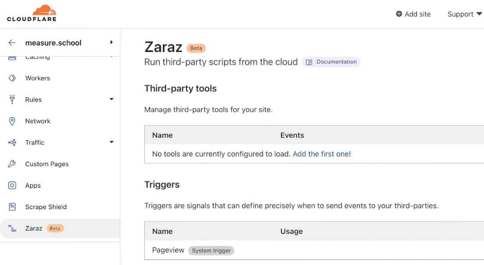Click the Zaraz icon in the sidebar
Image resolution: width=484 pixels, height=265 pixels.
(12, 228)
